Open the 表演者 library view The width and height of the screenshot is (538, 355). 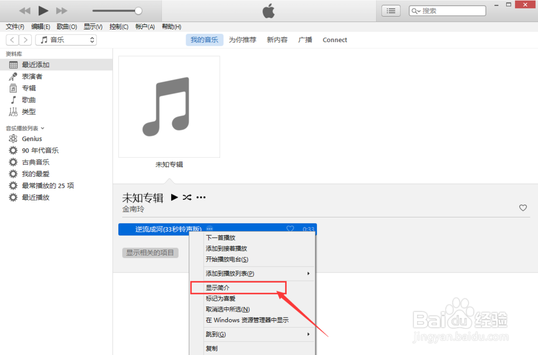point(32,76)
